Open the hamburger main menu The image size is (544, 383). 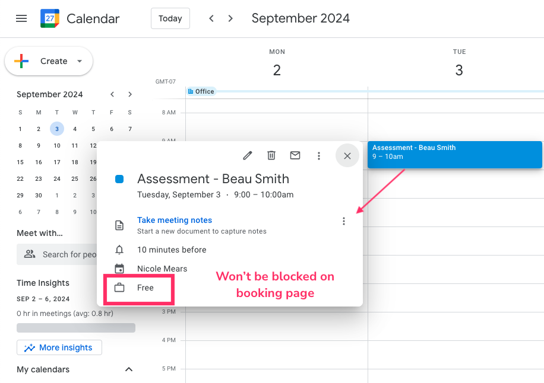[x=21, y=18]
